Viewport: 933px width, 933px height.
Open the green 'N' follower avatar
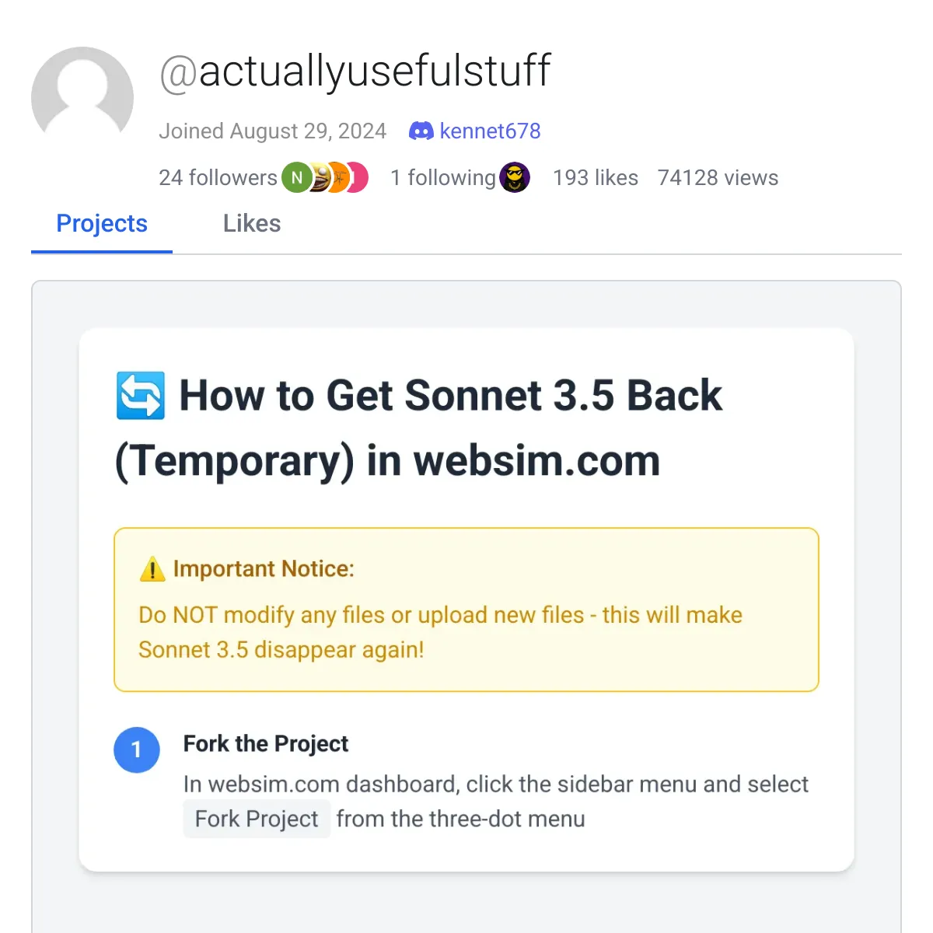point(296,178)
